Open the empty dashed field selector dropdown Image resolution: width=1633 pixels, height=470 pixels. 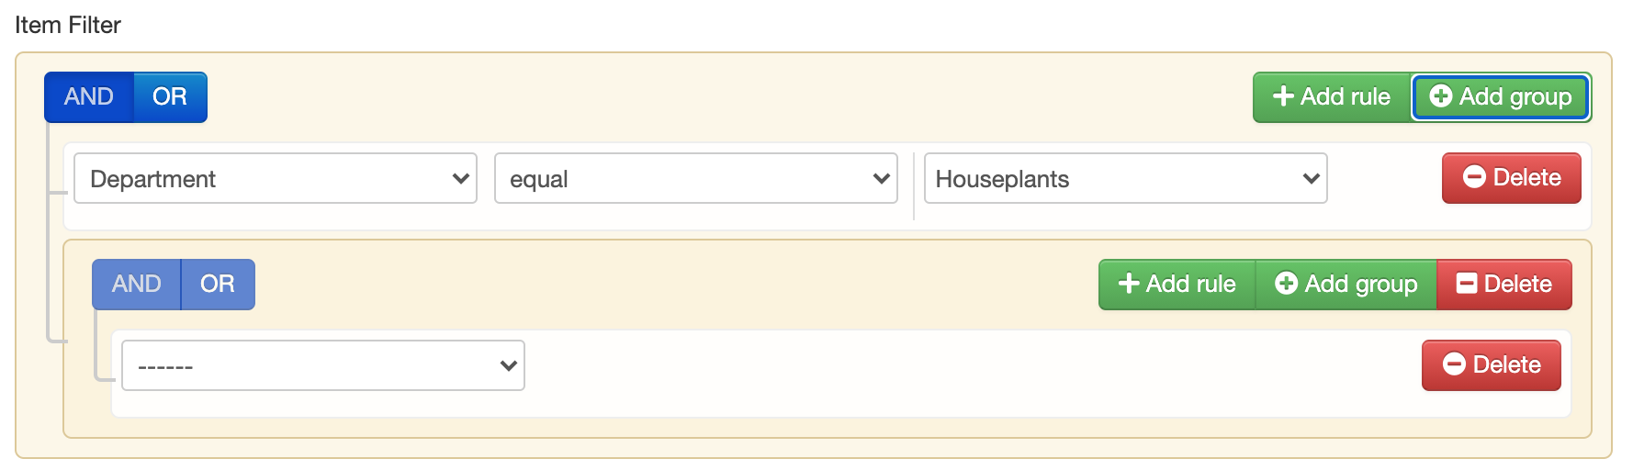(x=323, y=365)
